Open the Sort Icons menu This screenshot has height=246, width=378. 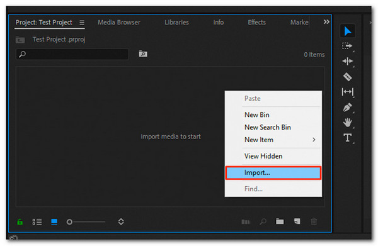(x=121, y=221)
